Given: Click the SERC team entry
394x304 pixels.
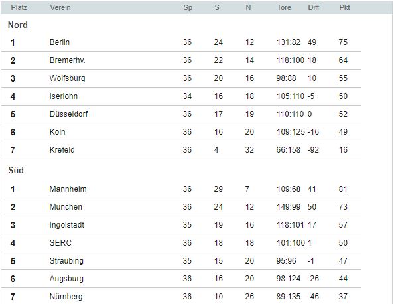Looking at the screenshot, I should (60, 243).
